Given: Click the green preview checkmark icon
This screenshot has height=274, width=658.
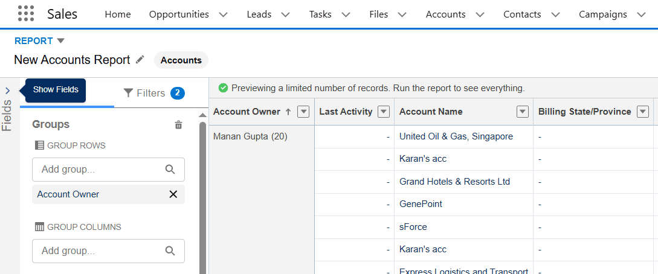Looking at the screenshot, I should pyautogui.click(x=223, y=88).
